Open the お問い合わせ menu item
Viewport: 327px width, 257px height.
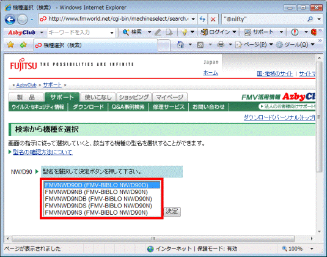(208, 107)
